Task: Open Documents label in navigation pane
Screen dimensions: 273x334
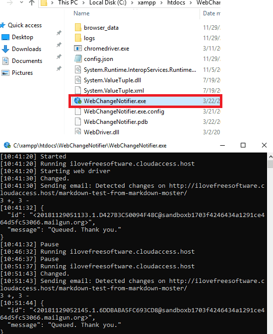Action: pos(27,61)
